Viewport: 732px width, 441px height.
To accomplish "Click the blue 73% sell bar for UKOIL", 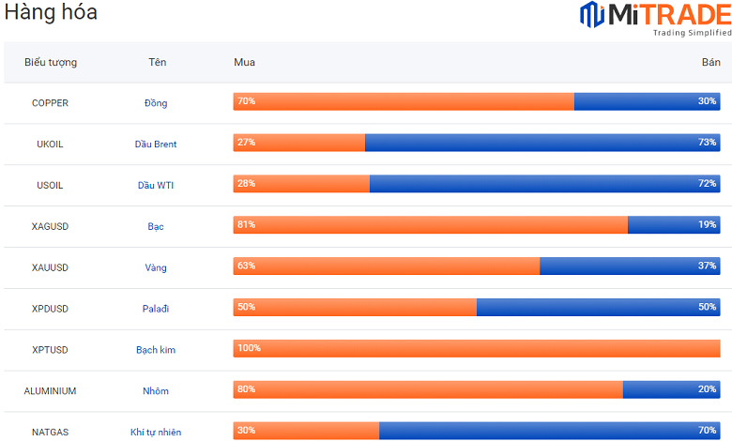I will click(542, 143).
